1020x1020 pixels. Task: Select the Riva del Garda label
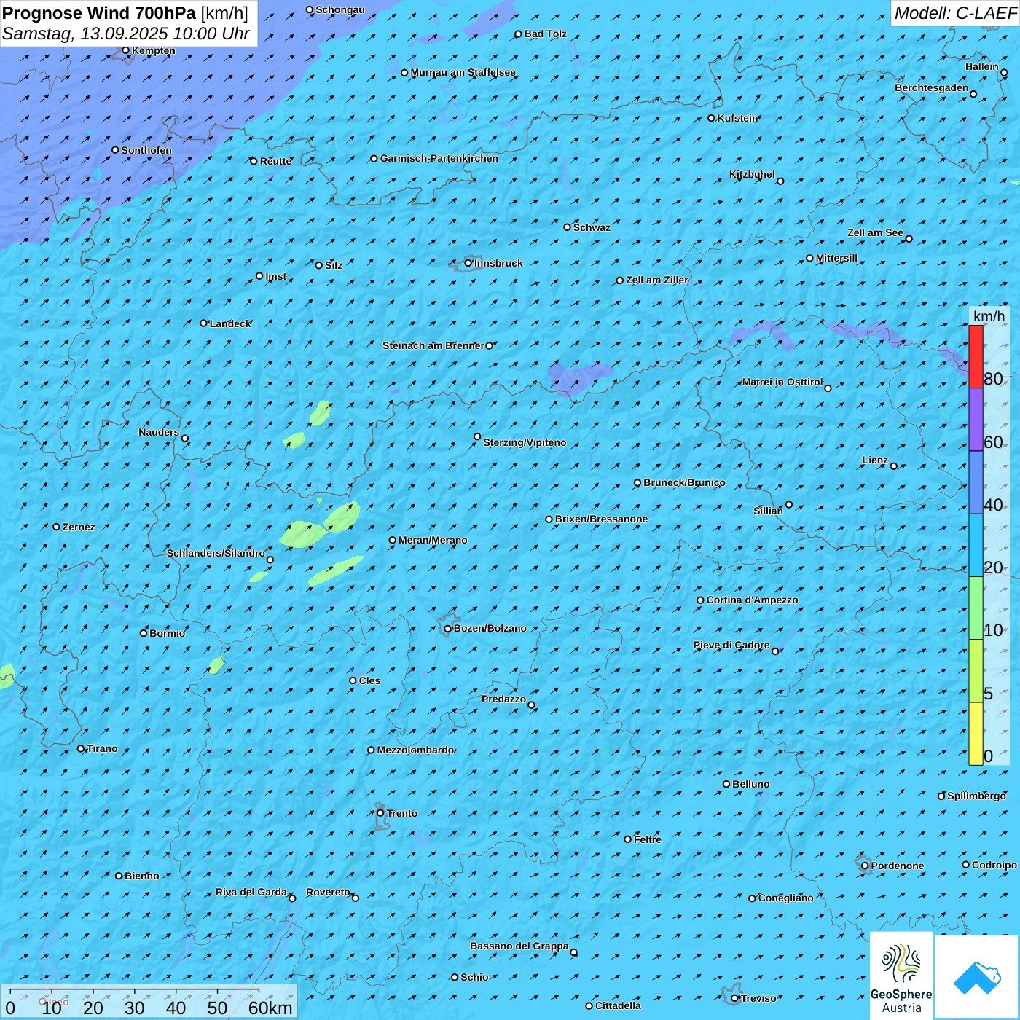251,892
